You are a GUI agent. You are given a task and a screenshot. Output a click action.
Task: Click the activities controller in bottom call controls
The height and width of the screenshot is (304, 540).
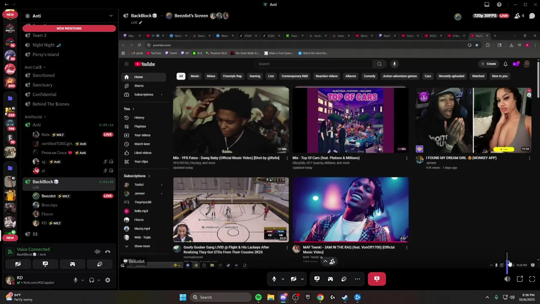330,279
